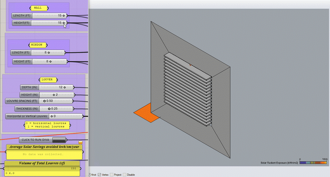The height and width of the screenshot is (177, 330).
Task: Click the Window LENGTH (FT) slider
Action: (x=38, y=53)
